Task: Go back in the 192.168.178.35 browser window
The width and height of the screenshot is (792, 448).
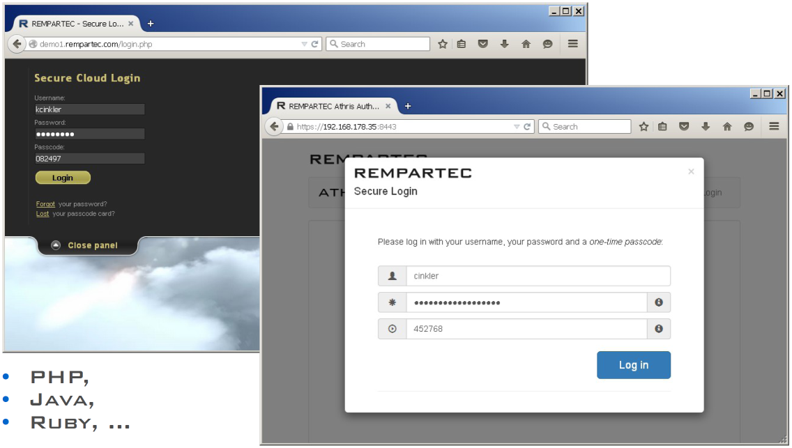Action: (x=274, y=126)
